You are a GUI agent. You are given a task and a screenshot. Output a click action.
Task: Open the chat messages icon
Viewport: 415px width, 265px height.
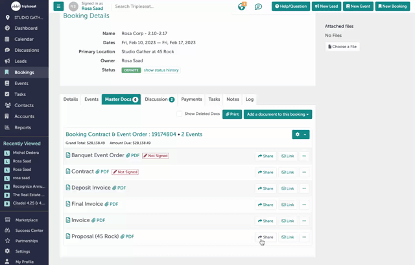tap(258, 6)
